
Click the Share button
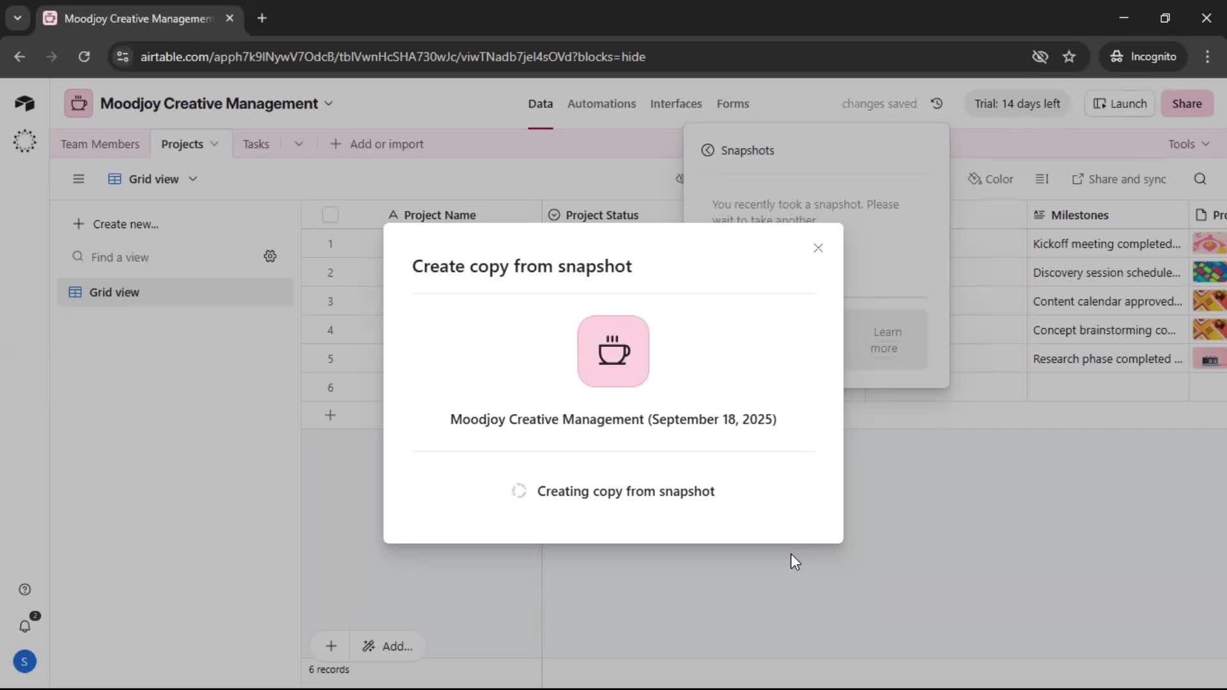[x=1187, y=103]
